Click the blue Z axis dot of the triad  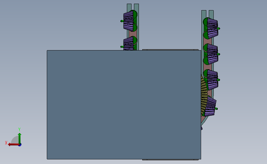[x=20, y=145]
